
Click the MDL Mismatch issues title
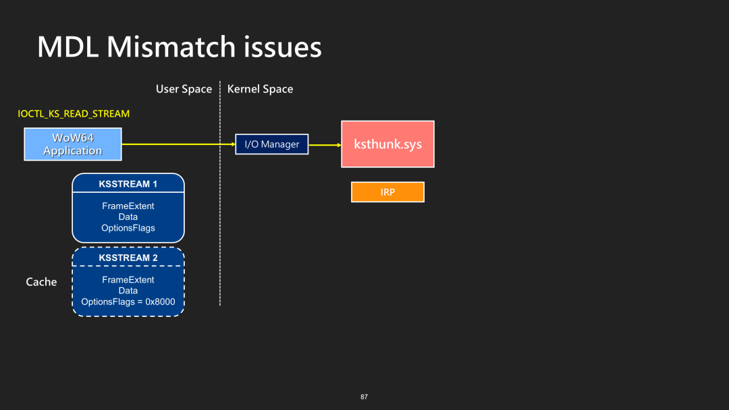pyautogui.click(x=179, y=47)
